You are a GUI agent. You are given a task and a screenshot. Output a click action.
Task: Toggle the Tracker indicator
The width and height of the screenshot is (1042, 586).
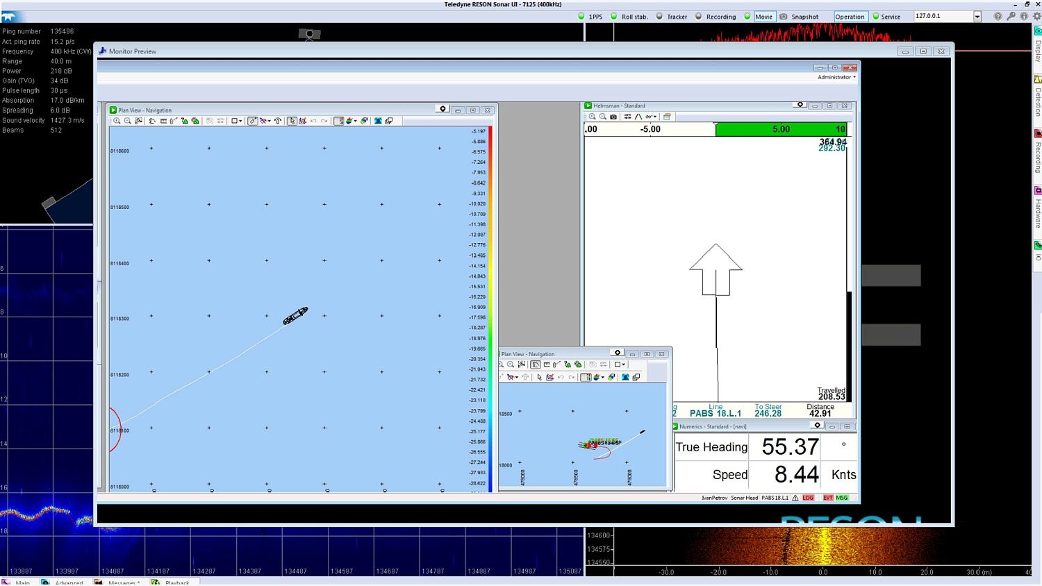coord(659,17)
